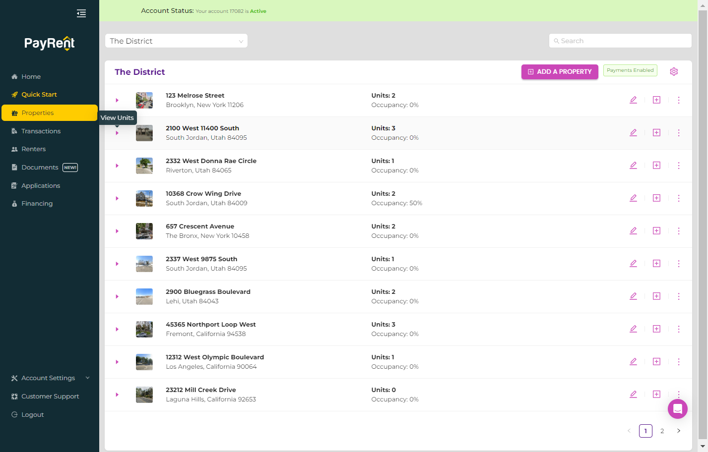
Task: Open more options for 2337 West 9875 South
Action: 679,264
